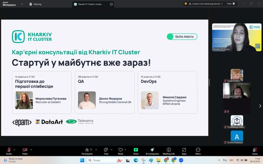Open the More options menu
Image resolution: width=263 pixels, height=164 pixels.
coord(198,151)
